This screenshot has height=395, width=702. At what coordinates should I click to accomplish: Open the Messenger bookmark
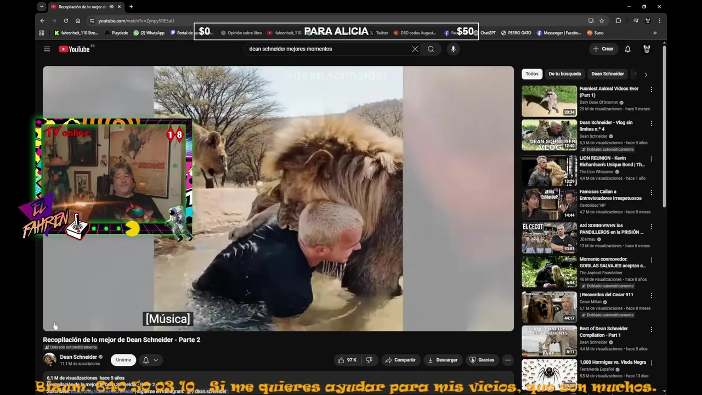pyautogui.click(x=559, y=33)
